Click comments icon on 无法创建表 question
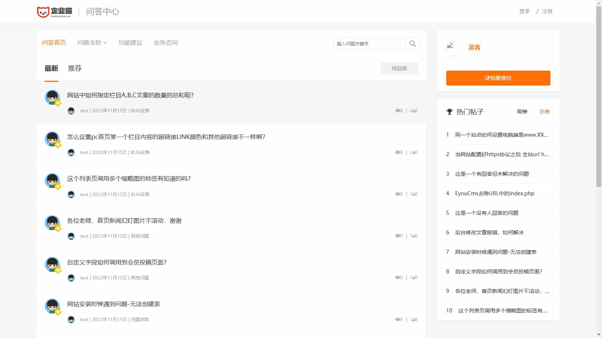 pyautogui.click(x=412, y=320)
